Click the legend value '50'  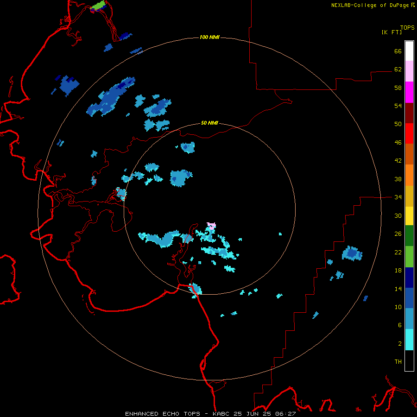398,124
